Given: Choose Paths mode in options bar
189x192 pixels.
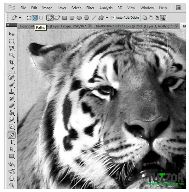Looking at the screenshot, I should tap(35, 18).
